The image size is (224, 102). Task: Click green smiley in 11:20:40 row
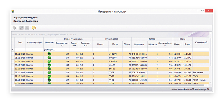(x=49, y=58)
